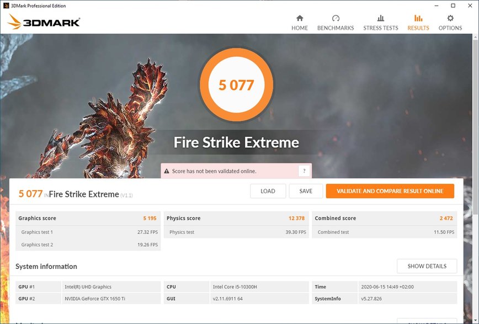Click the SAVE button

(306, 191)
